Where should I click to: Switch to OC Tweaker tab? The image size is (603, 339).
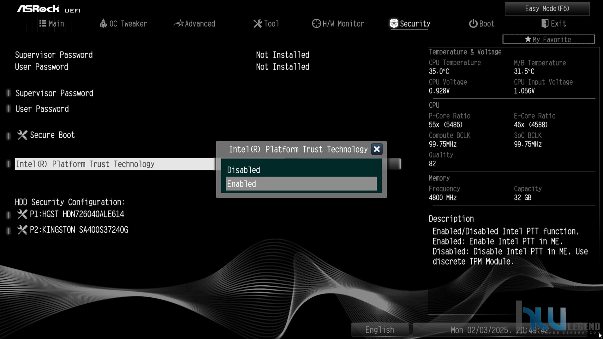tap(123, 24)
